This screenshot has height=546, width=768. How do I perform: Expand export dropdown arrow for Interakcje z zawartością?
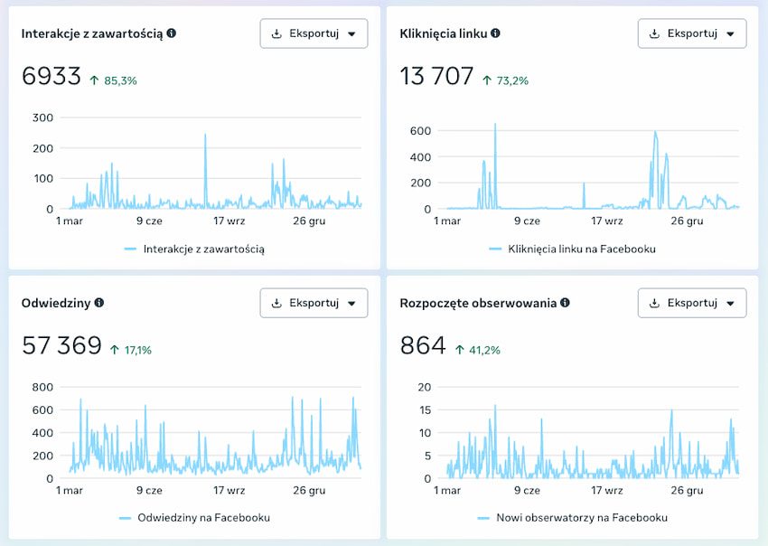click(x=351, y=33)
